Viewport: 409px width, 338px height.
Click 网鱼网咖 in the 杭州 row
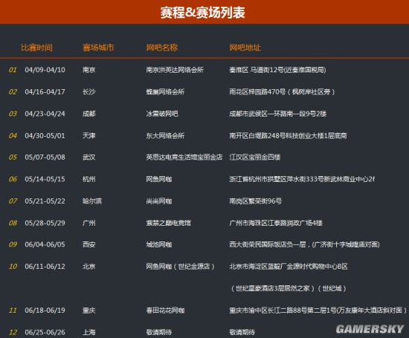(159, 179)
